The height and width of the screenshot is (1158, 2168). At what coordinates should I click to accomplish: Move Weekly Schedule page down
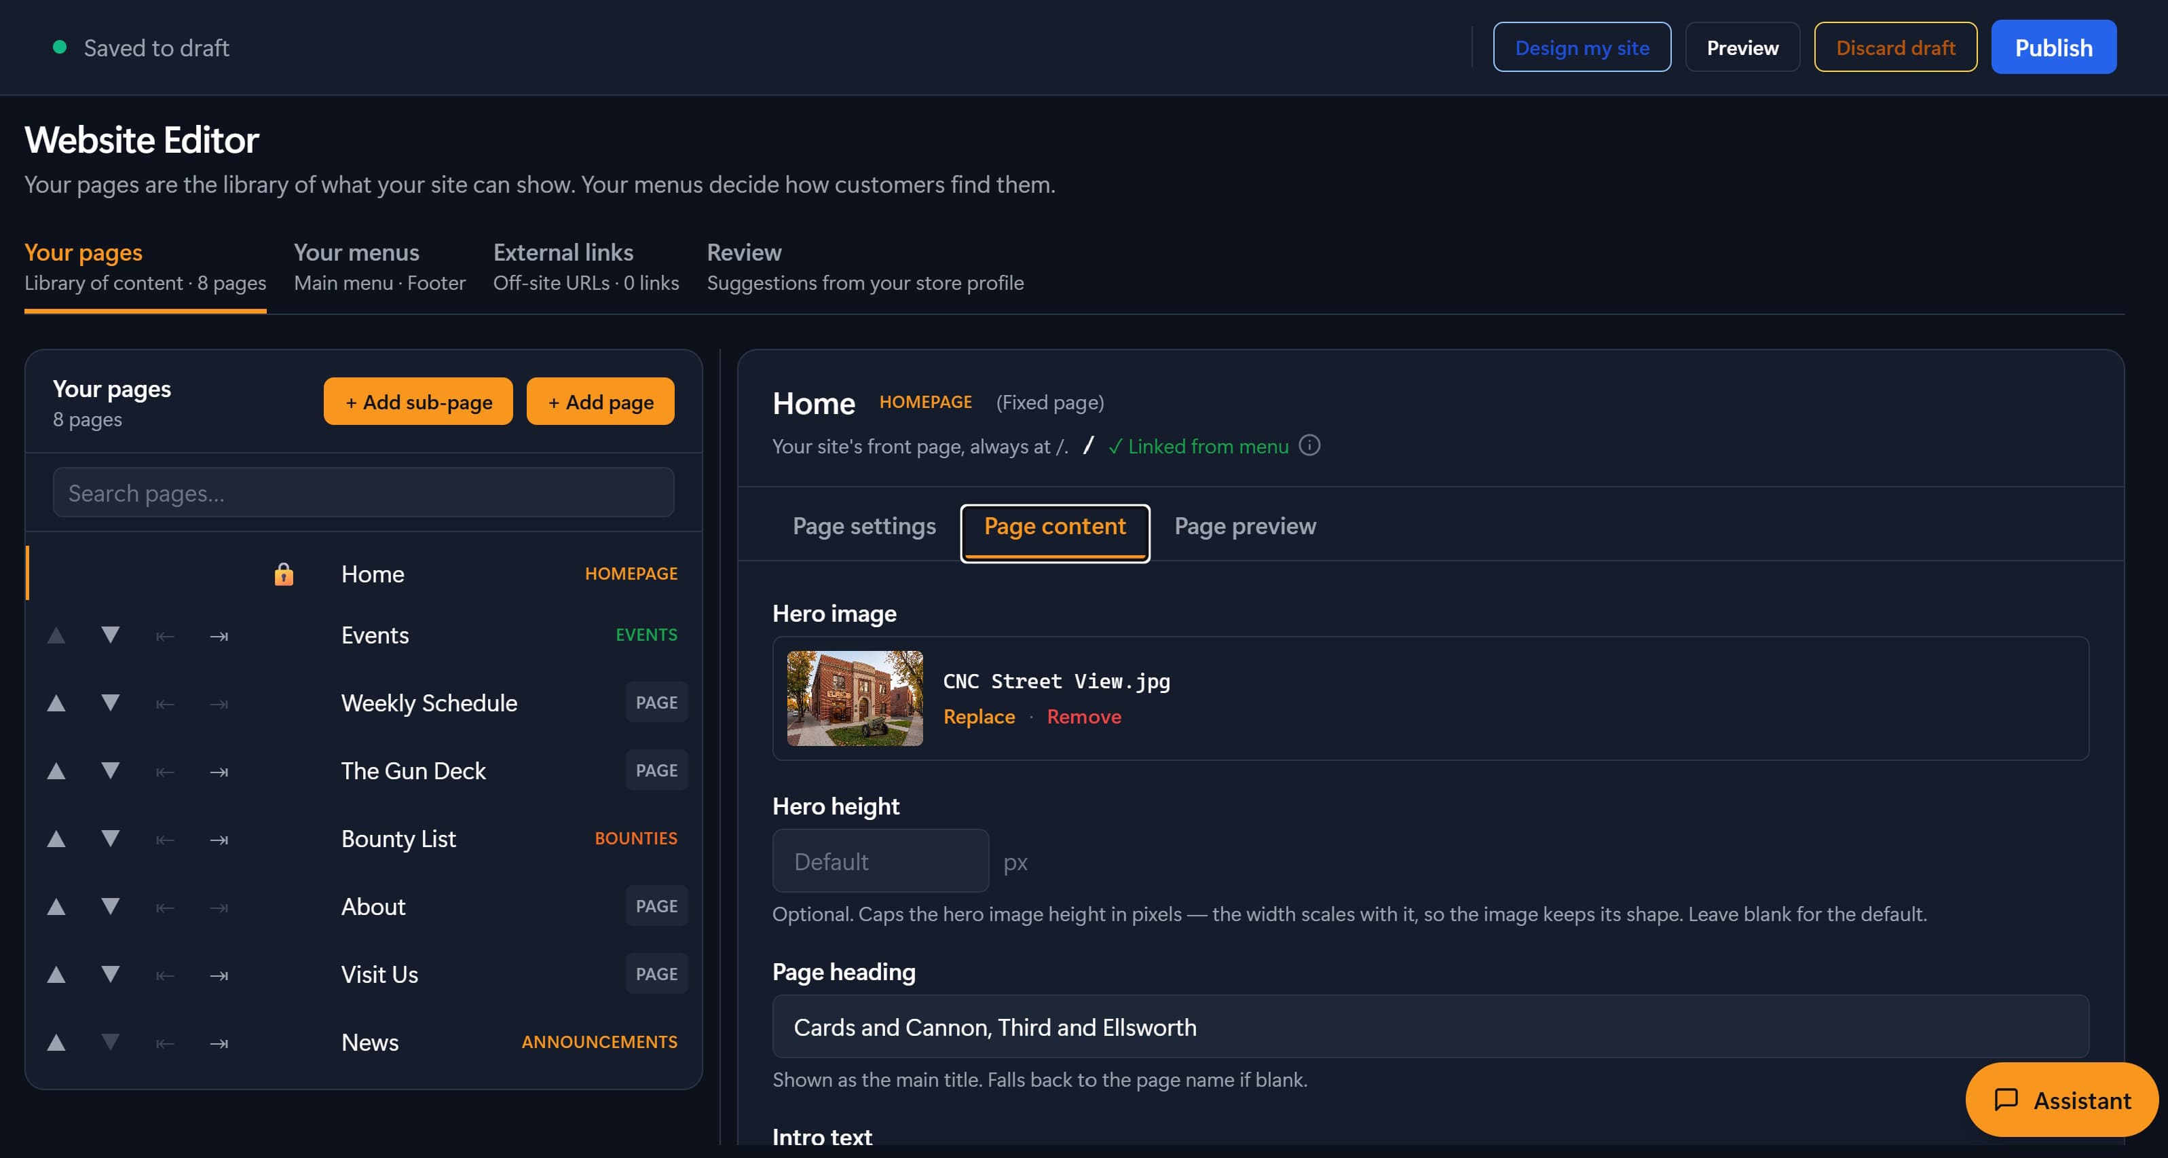(110, 703)
